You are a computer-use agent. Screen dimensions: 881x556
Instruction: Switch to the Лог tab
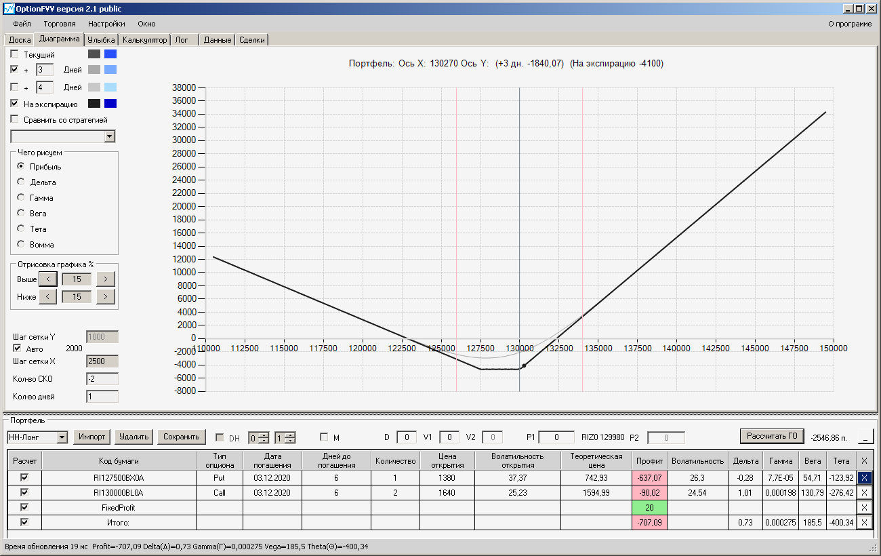(185, 40)
